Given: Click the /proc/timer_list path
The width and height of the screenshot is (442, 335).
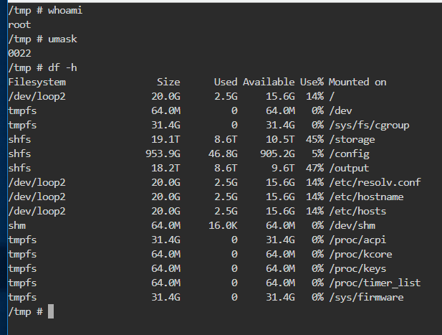Looking at the screenshot, I should pyautogui.click(x=375, y=283).
